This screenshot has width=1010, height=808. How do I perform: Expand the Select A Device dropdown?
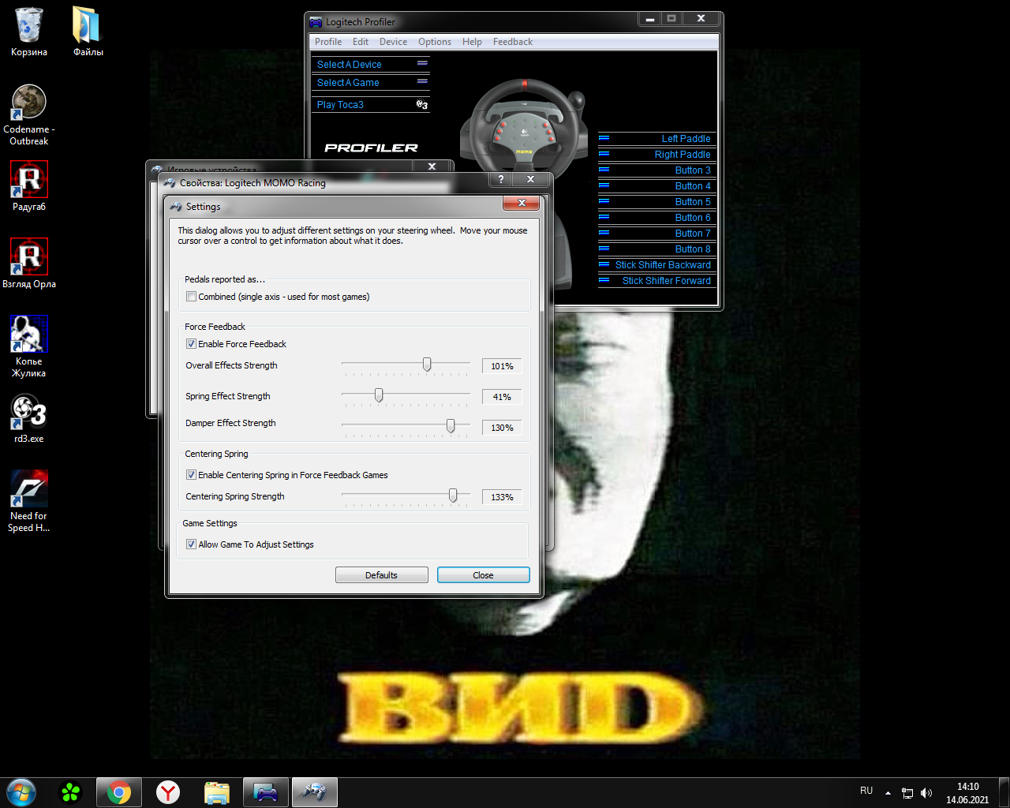tap(422, 64)
